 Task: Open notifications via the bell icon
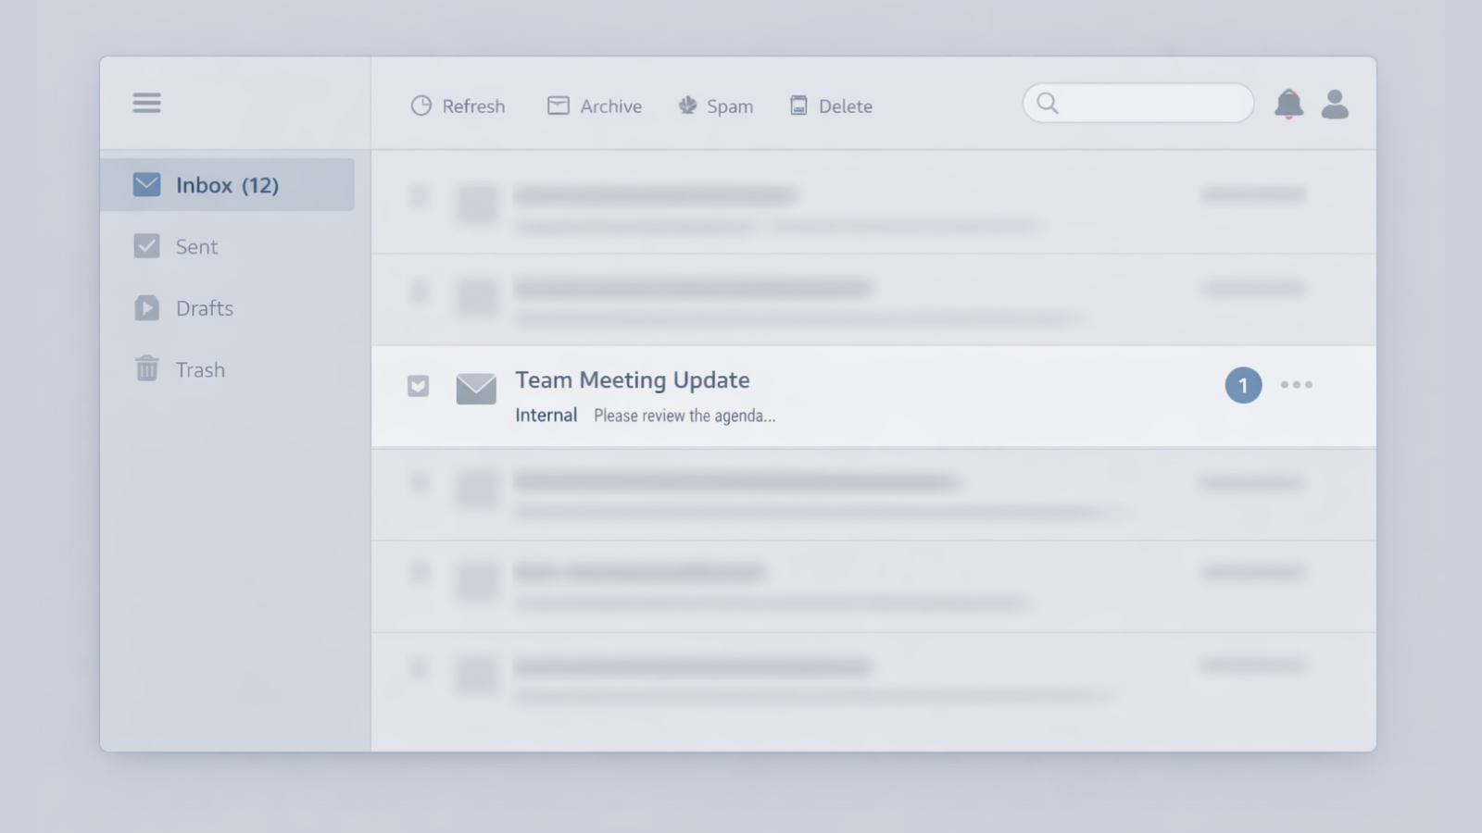tap(1288, 104)
